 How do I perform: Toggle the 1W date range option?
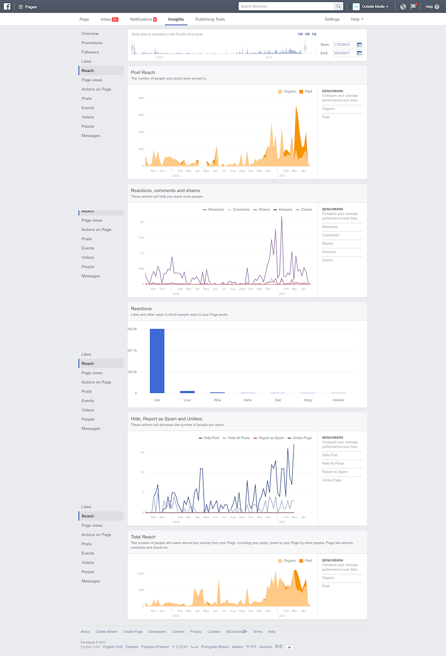click(300, 34)
